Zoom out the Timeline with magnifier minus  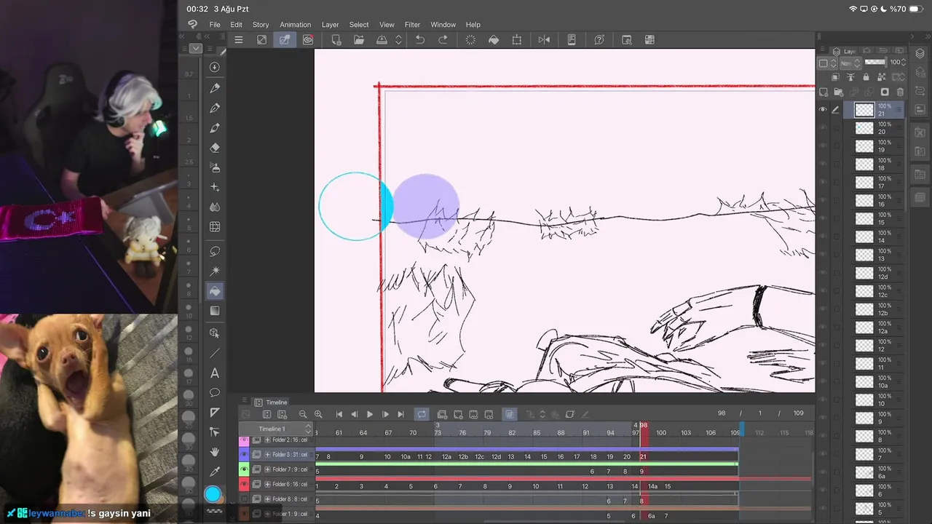303,414
